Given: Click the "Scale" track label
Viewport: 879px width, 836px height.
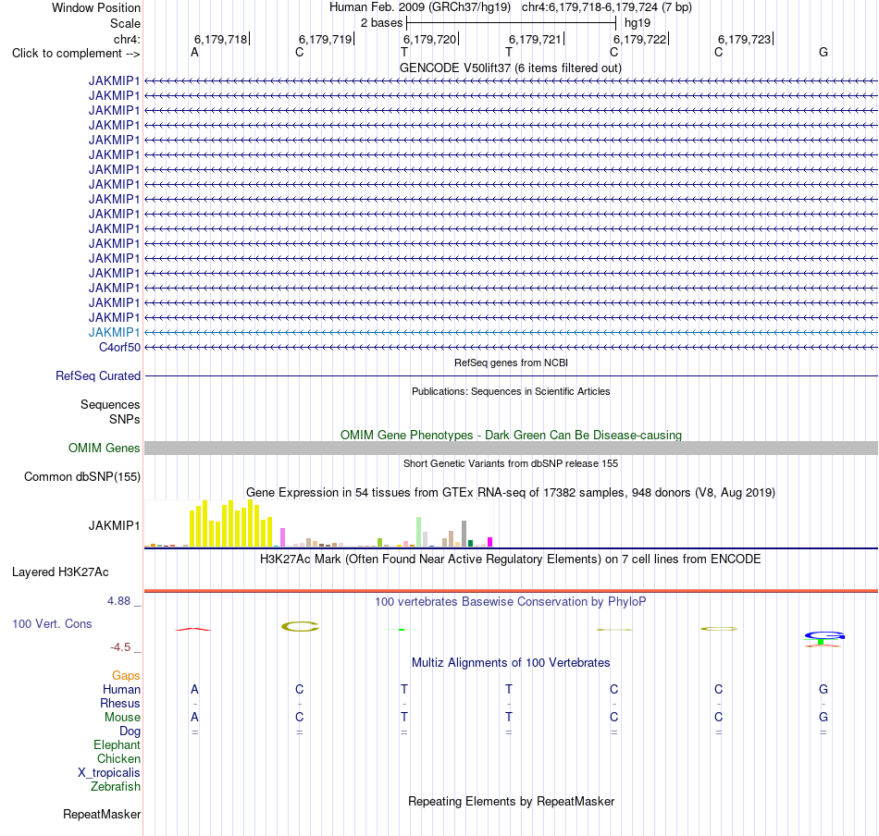Looking at the screenshot, I should tap(125, 23).
